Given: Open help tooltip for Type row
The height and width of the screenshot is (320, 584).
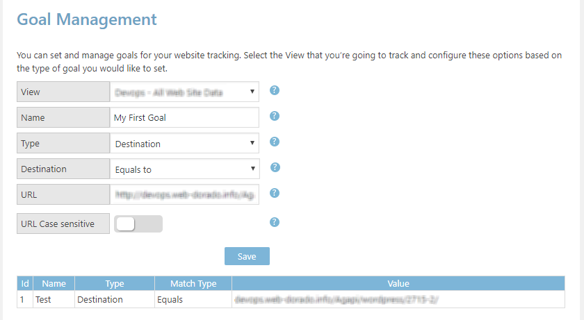Looking at the screenshot, I should [275, 142].
